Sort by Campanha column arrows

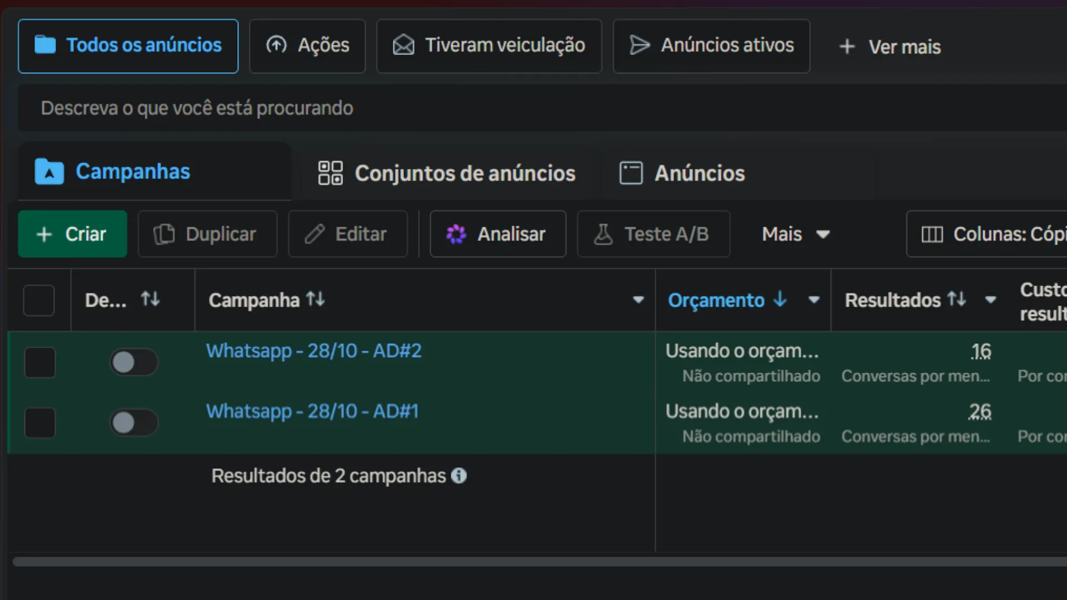pos(316,299)
